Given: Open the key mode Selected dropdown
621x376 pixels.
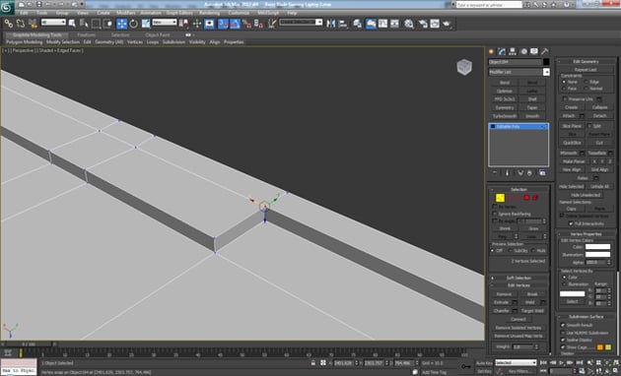Looking at the screenshot, I should tap(517, 362).
